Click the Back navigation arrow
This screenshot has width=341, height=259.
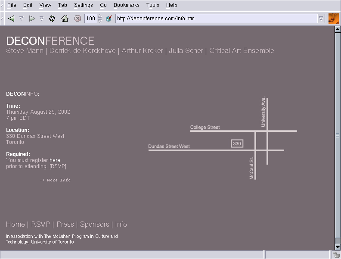coord(11,19)
